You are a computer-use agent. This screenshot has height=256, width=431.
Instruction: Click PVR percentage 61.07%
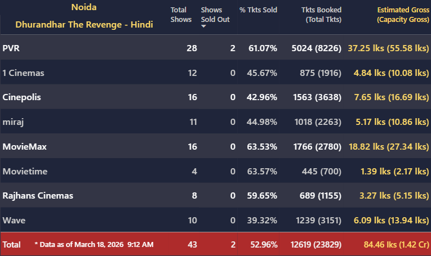[263, 48]
